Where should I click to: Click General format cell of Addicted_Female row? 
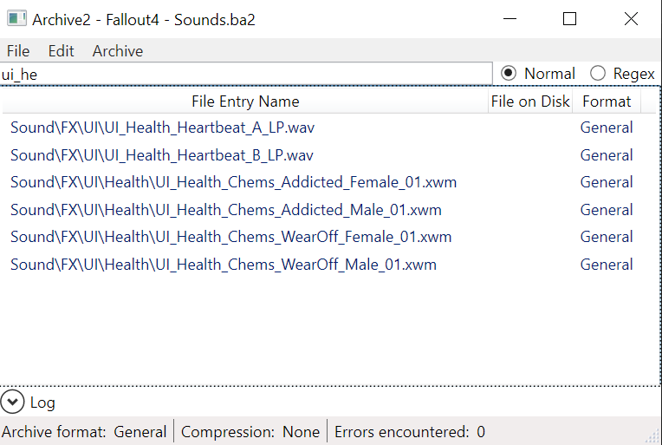click(607, 182)
